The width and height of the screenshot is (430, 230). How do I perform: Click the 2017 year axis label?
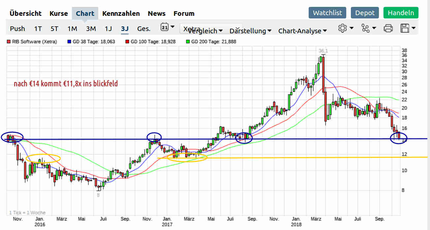point(167,224)
